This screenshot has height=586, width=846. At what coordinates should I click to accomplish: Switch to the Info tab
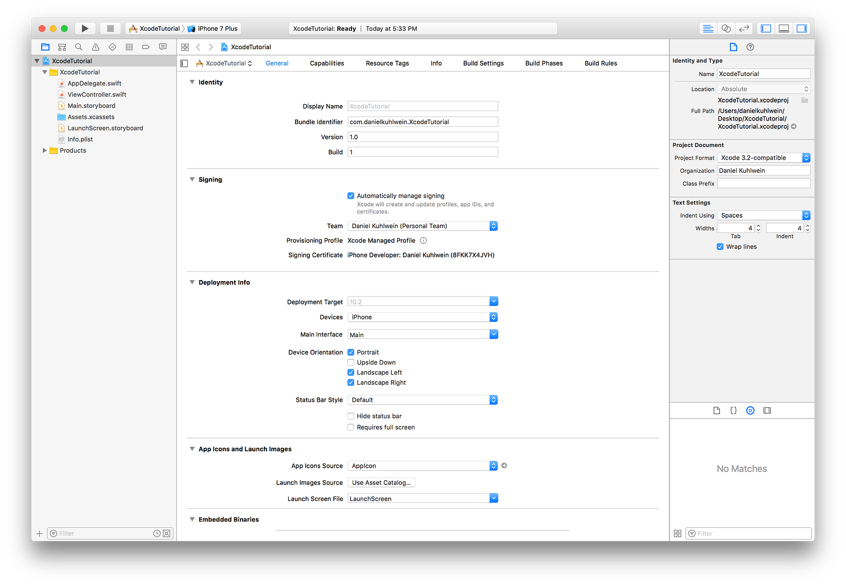[436, 63]
